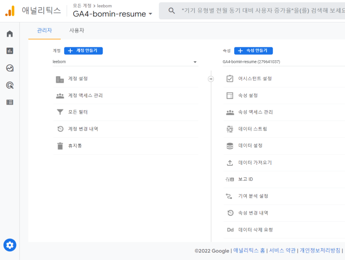
Task: Click the history icon beside 속성 변경 내역
Action: pos(230,213)
